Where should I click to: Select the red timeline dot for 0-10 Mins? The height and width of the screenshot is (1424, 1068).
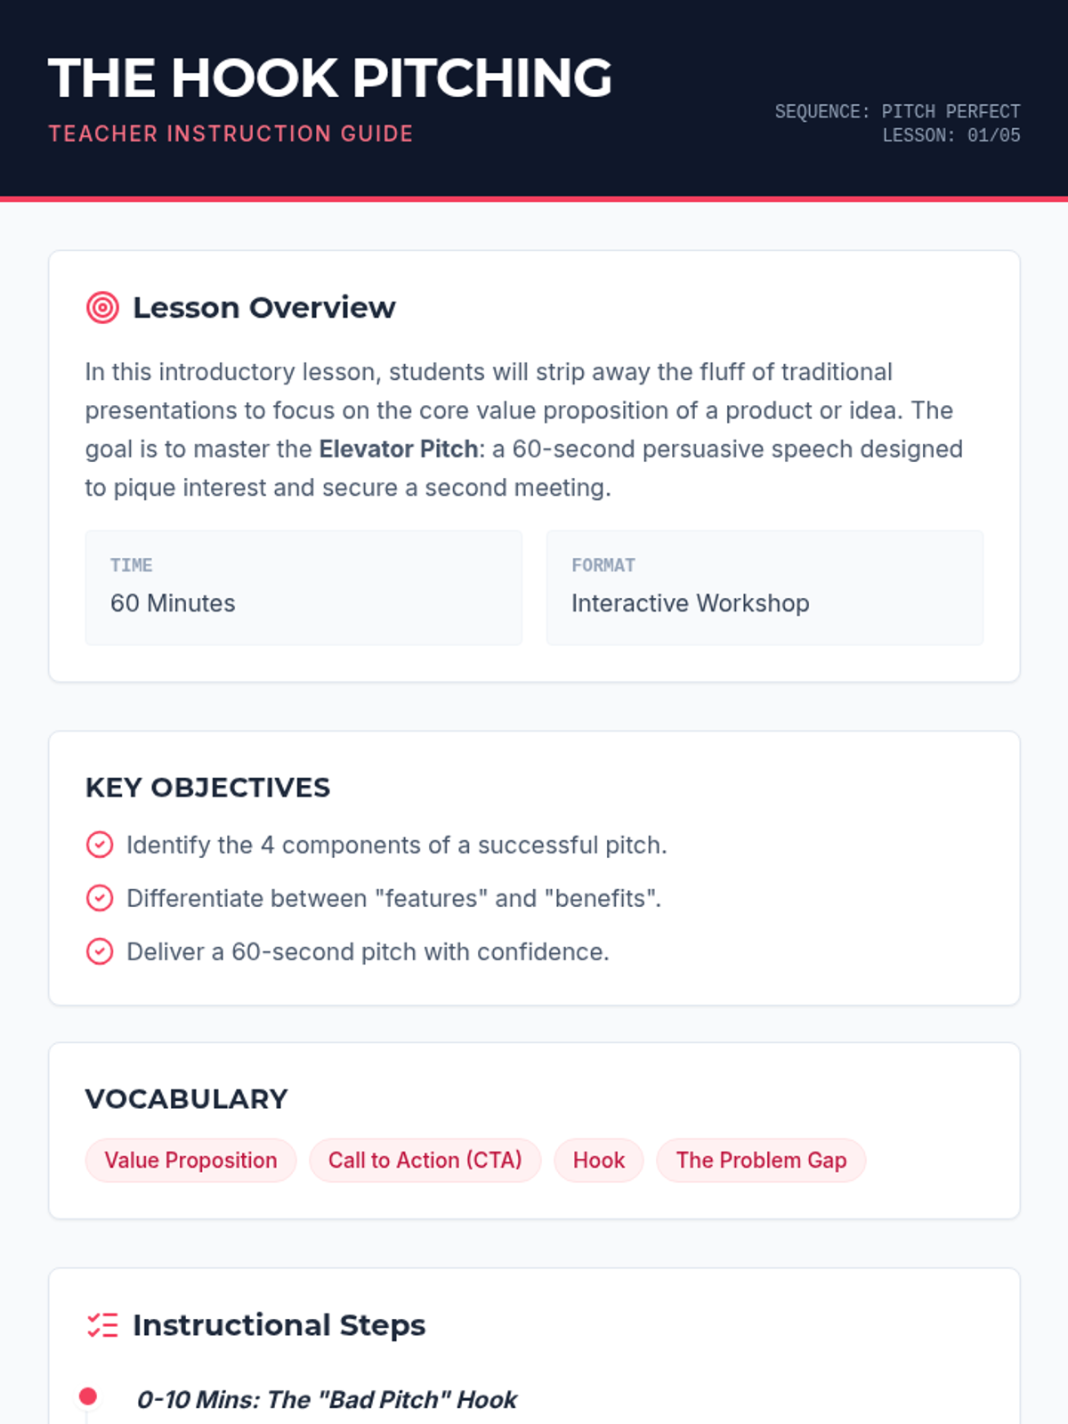tap(87, 1396)
